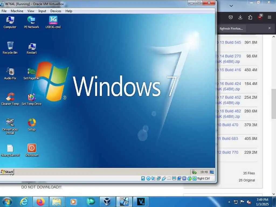The image size is (276, 207).
Task: Open the host Windows Start orb
Action: pos(7,202)
